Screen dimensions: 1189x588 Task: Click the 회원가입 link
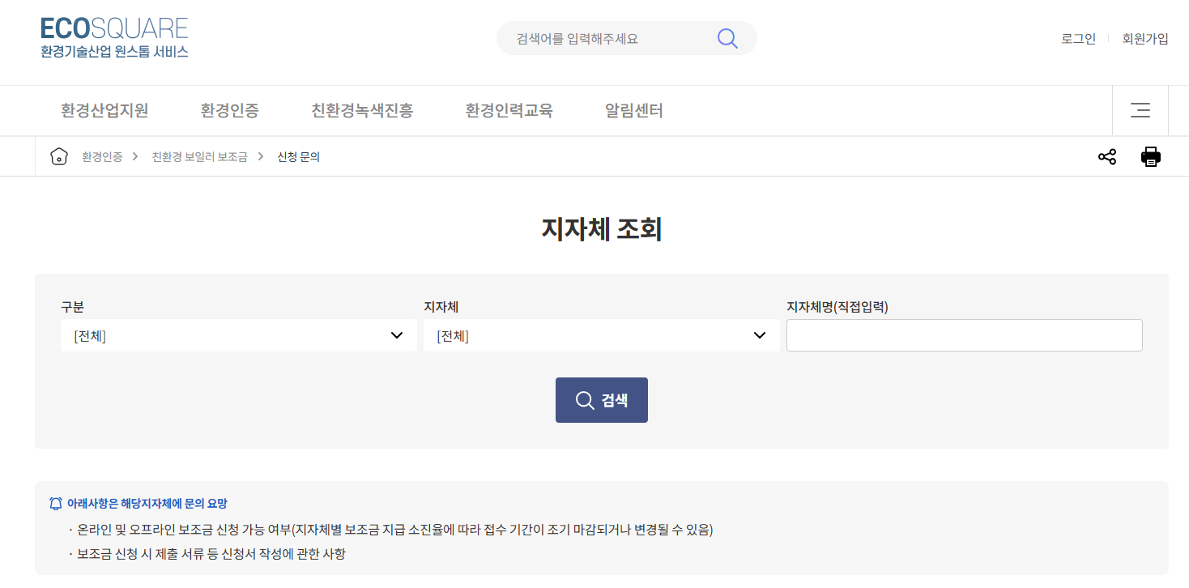pos(1144,38)
